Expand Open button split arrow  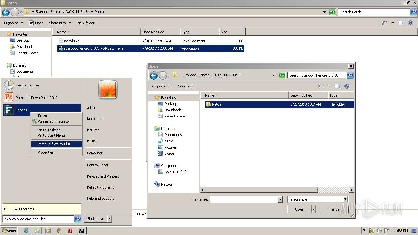tap(314, 209)
